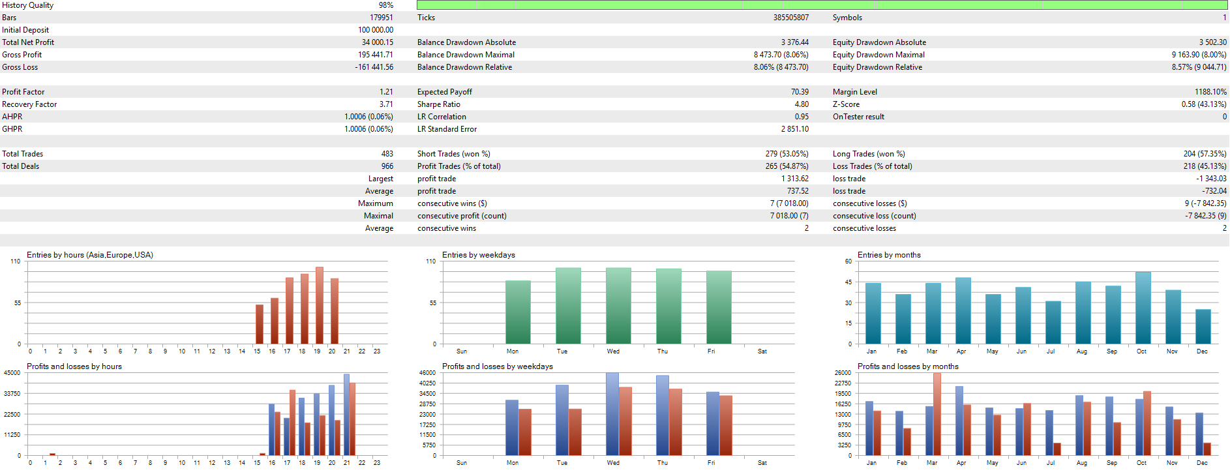Screen dimensions: 1230x476
Task: Click the Profits and losses by weekdays title
Action: 497,366
